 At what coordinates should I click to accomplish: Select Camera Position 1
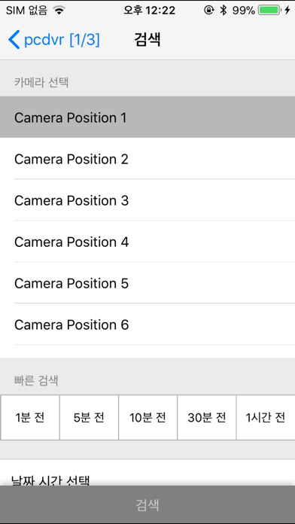tap(147, 117)
